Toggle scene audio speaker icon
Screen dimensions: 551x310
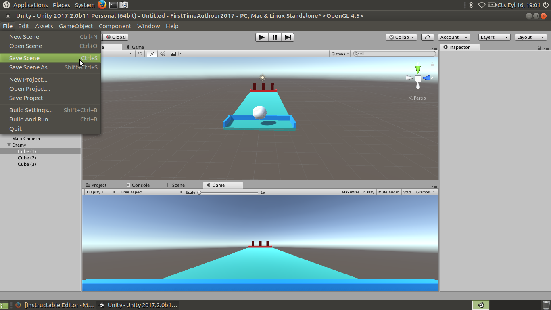click(x=163, y=54)
